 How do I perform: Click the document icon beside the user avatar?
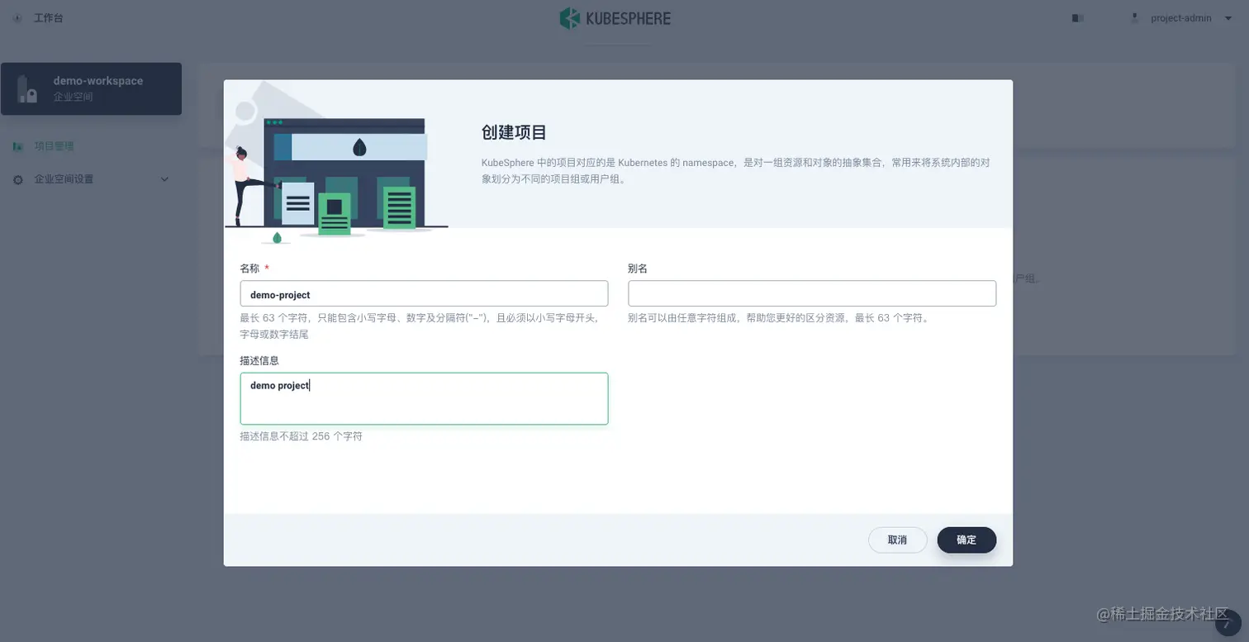click(x=1077, y=18)
